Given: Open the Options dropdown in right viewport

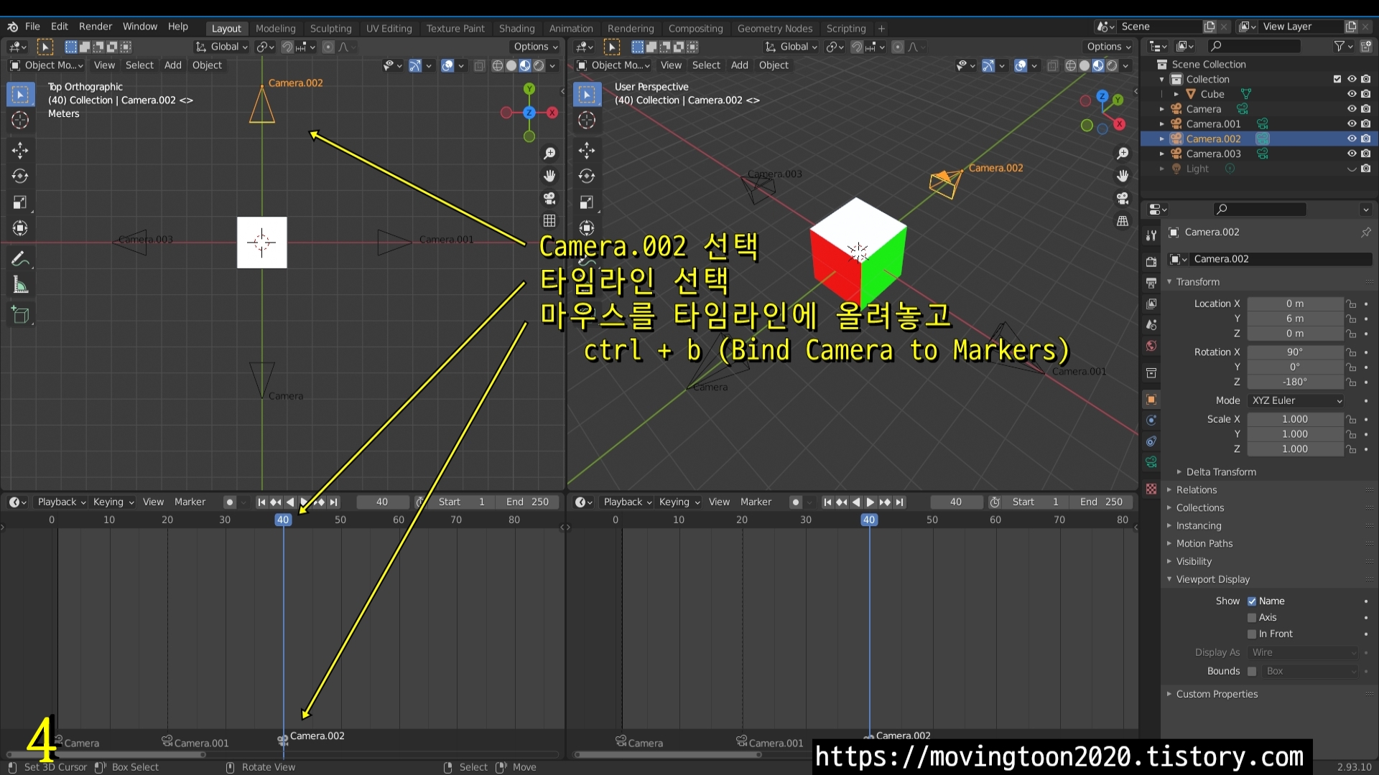Looking at the screenshot, I should (x=1108, y=47).
